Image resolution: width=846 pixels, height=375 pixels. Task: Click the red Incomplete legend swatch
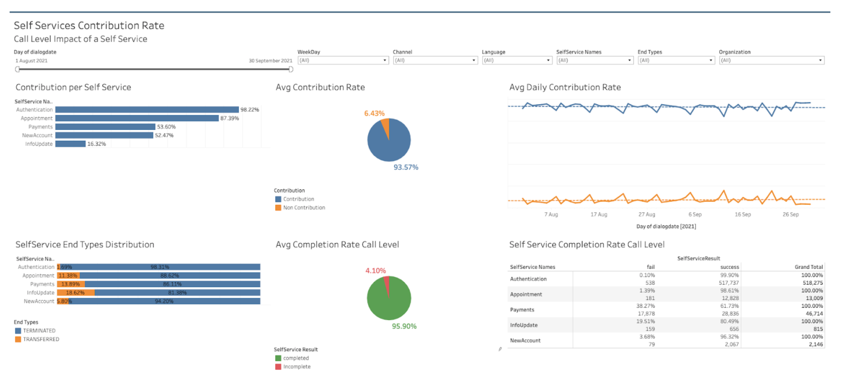278,366
